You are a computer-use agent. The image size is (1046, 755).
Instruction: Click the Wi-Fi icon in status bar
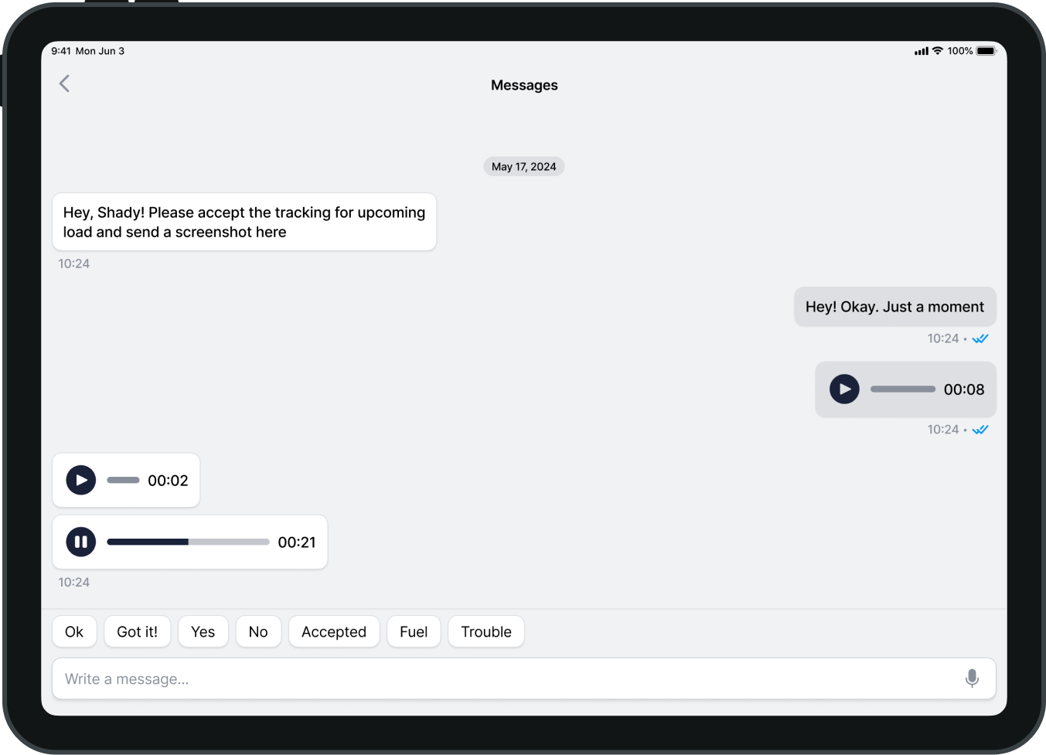[938, 51]
